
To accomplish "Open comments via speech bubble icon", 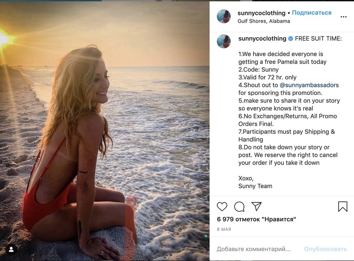I will click(x=240, y=207).
